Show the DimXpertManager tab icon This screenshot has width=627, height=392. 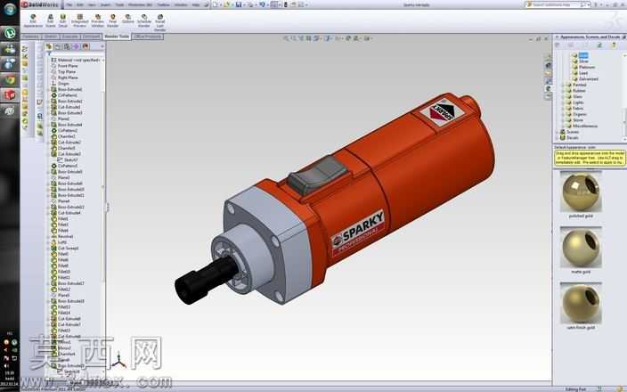[x=76, y=47]
